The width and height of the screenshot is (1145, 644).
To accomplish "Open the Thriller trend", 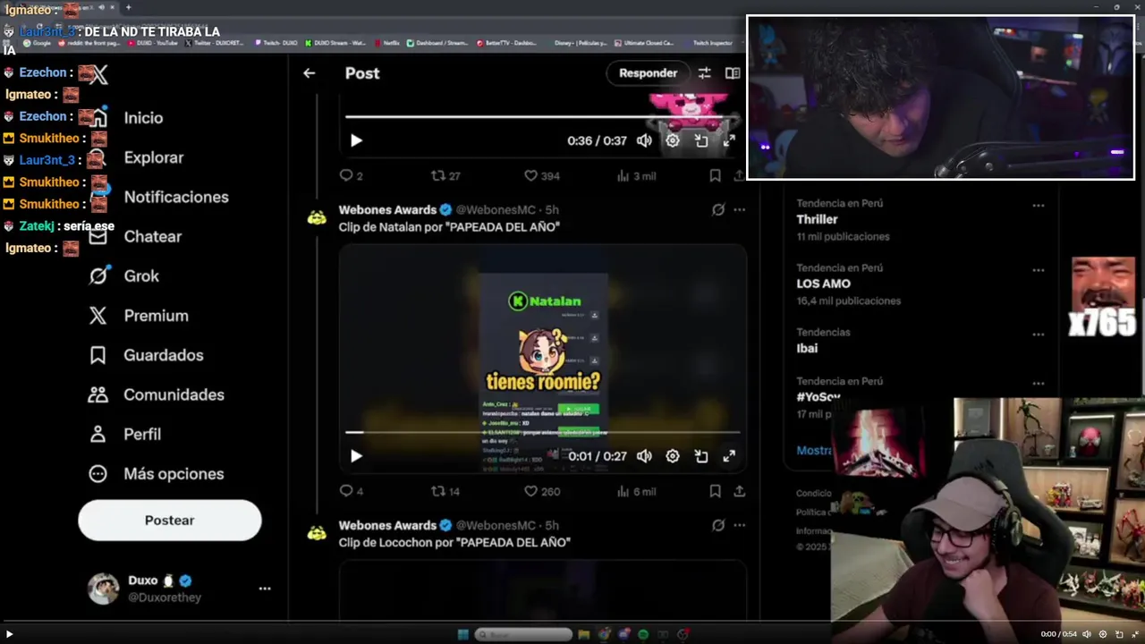I will click(x=817, y=219).
